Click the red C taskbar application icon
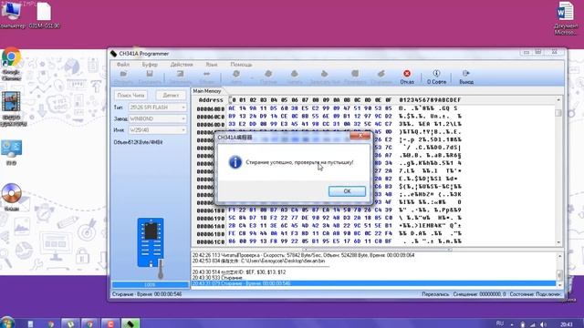 coord(110,323)
